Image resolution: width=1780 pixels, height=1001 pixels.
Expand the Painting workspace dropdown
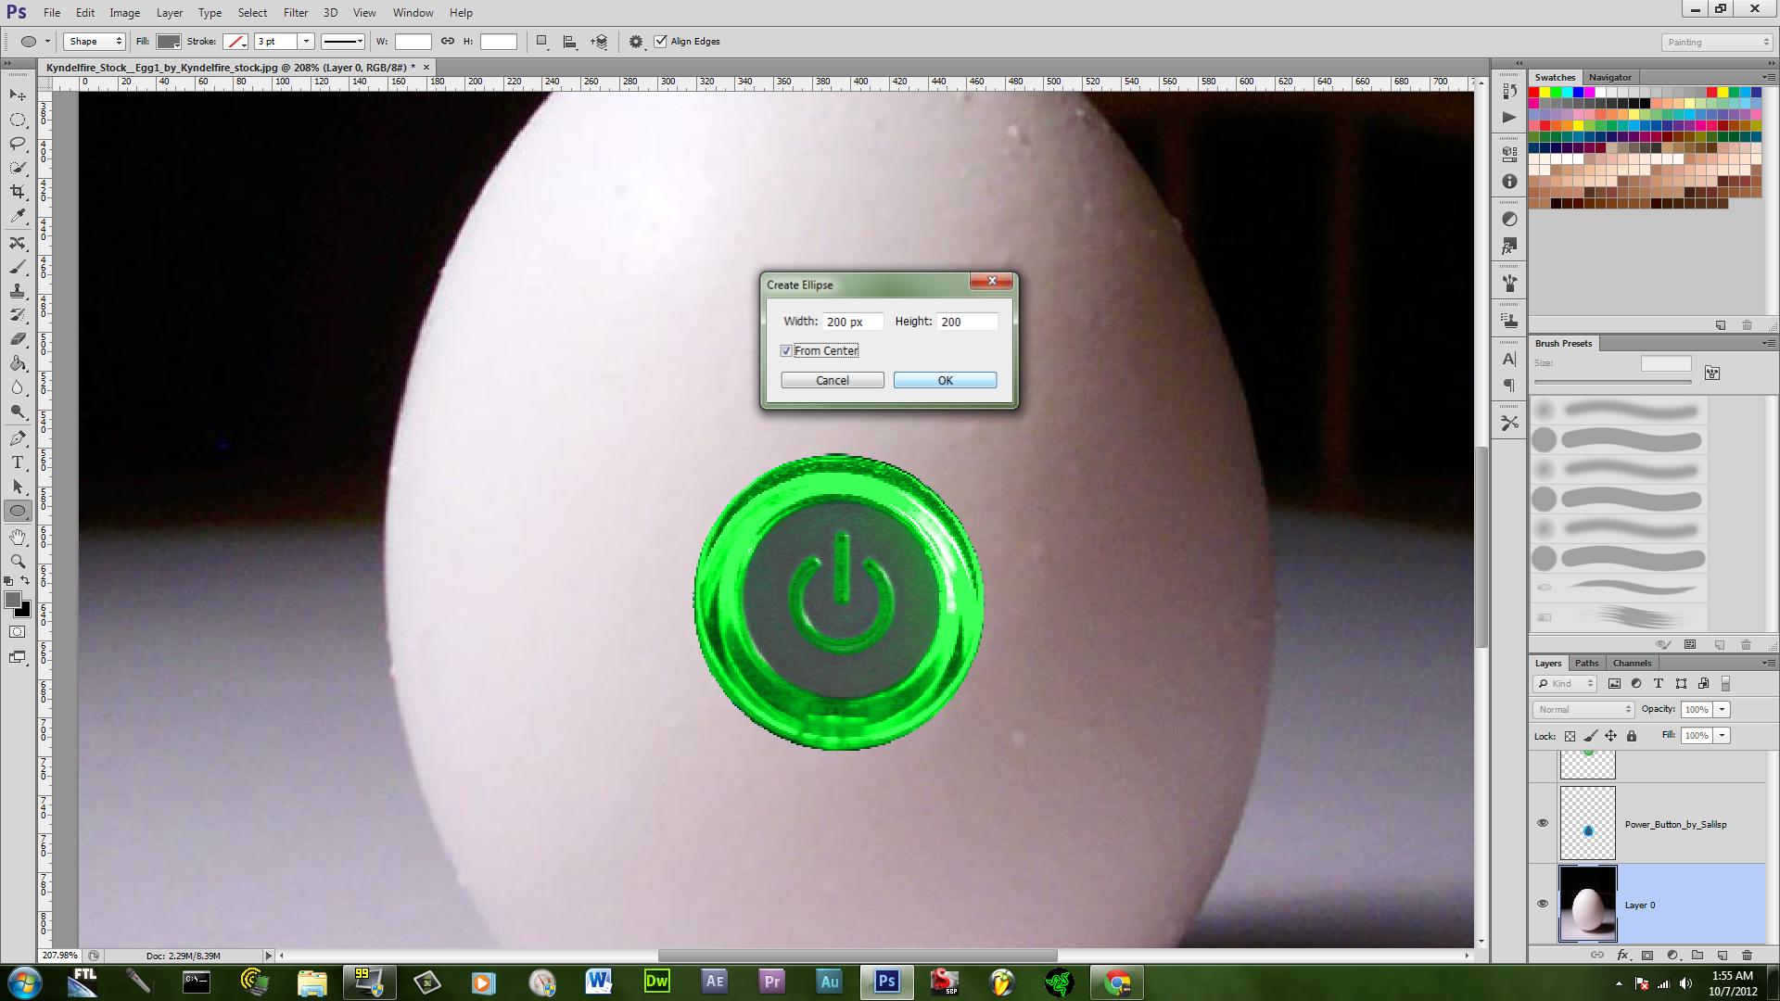pos(1716,43)
